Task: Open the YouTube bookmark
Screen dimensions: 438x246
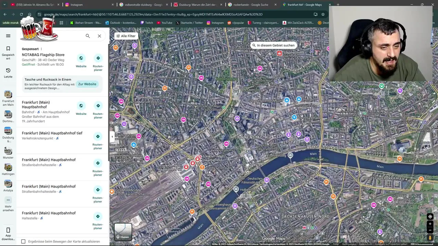Action: click(x=164, y=23)
